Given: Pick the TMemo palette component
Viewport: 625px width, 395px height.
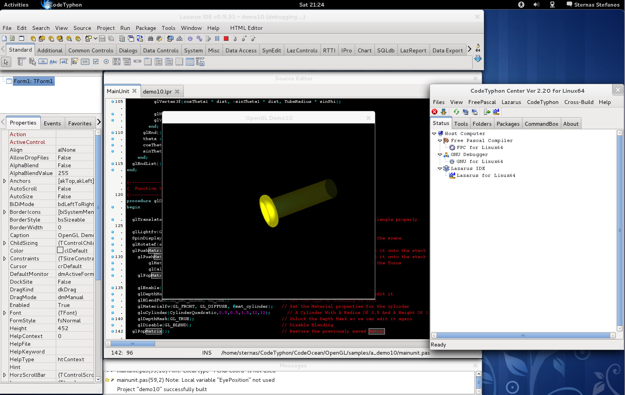Looking at the screenshot, I should [75, 62].
